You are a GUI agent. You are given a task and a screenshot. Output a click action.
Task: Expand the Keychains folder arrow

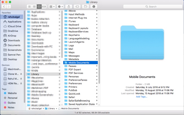(97, 35)
